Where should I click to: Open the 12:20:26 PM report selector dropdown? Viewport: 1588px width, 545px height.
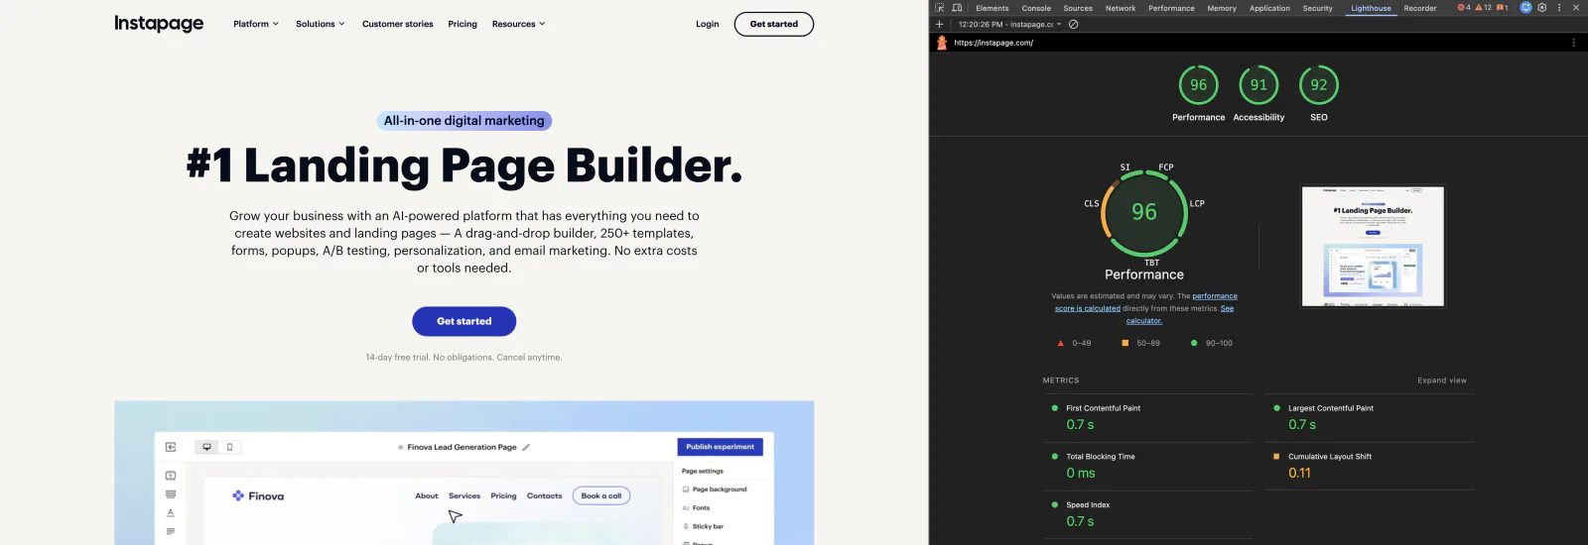[x=1009, y=24]
